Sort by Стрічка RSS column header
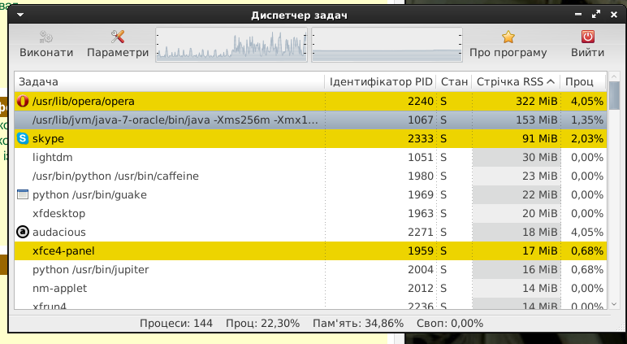627x344 pixels. coord(515,82)
